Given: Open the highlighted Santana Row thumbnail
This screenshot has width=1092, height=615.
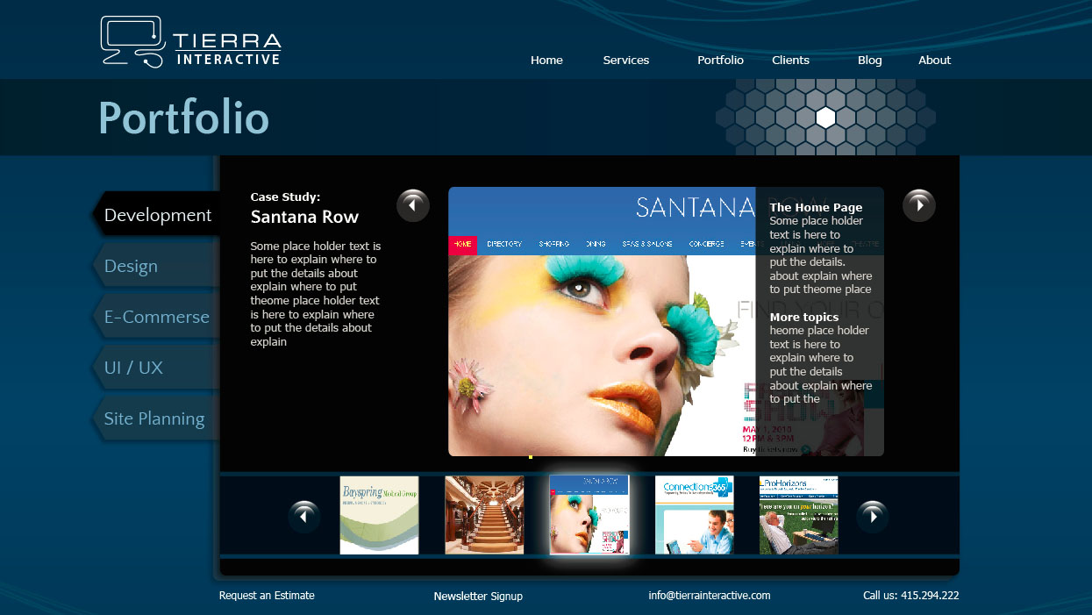Looking at the screenshot, I should point(589,515).
